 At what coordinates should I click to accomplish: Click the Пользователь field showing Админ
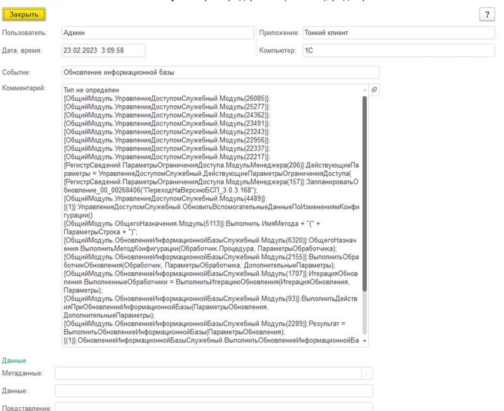click(x=157, y=33)
